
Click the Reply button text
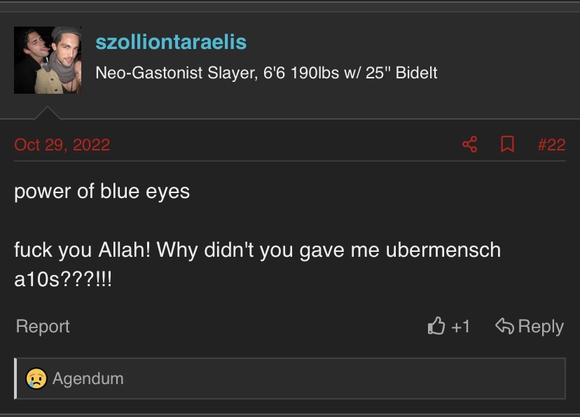(541, 327)
